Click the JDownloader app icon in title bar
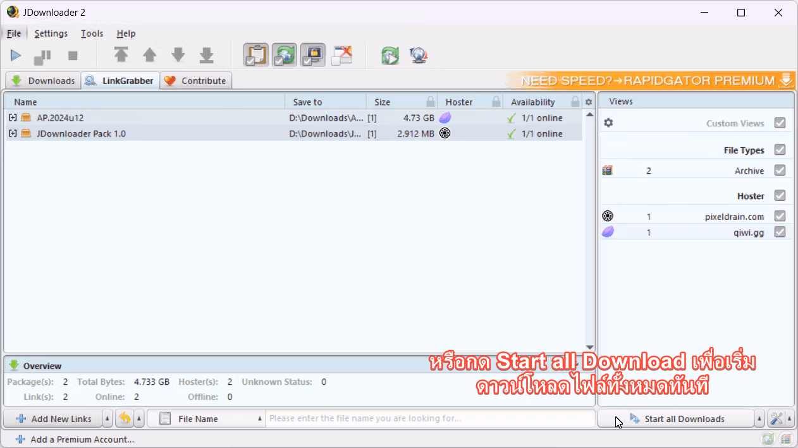The width and height of the screenshot is (798, 448). [13, 12]
